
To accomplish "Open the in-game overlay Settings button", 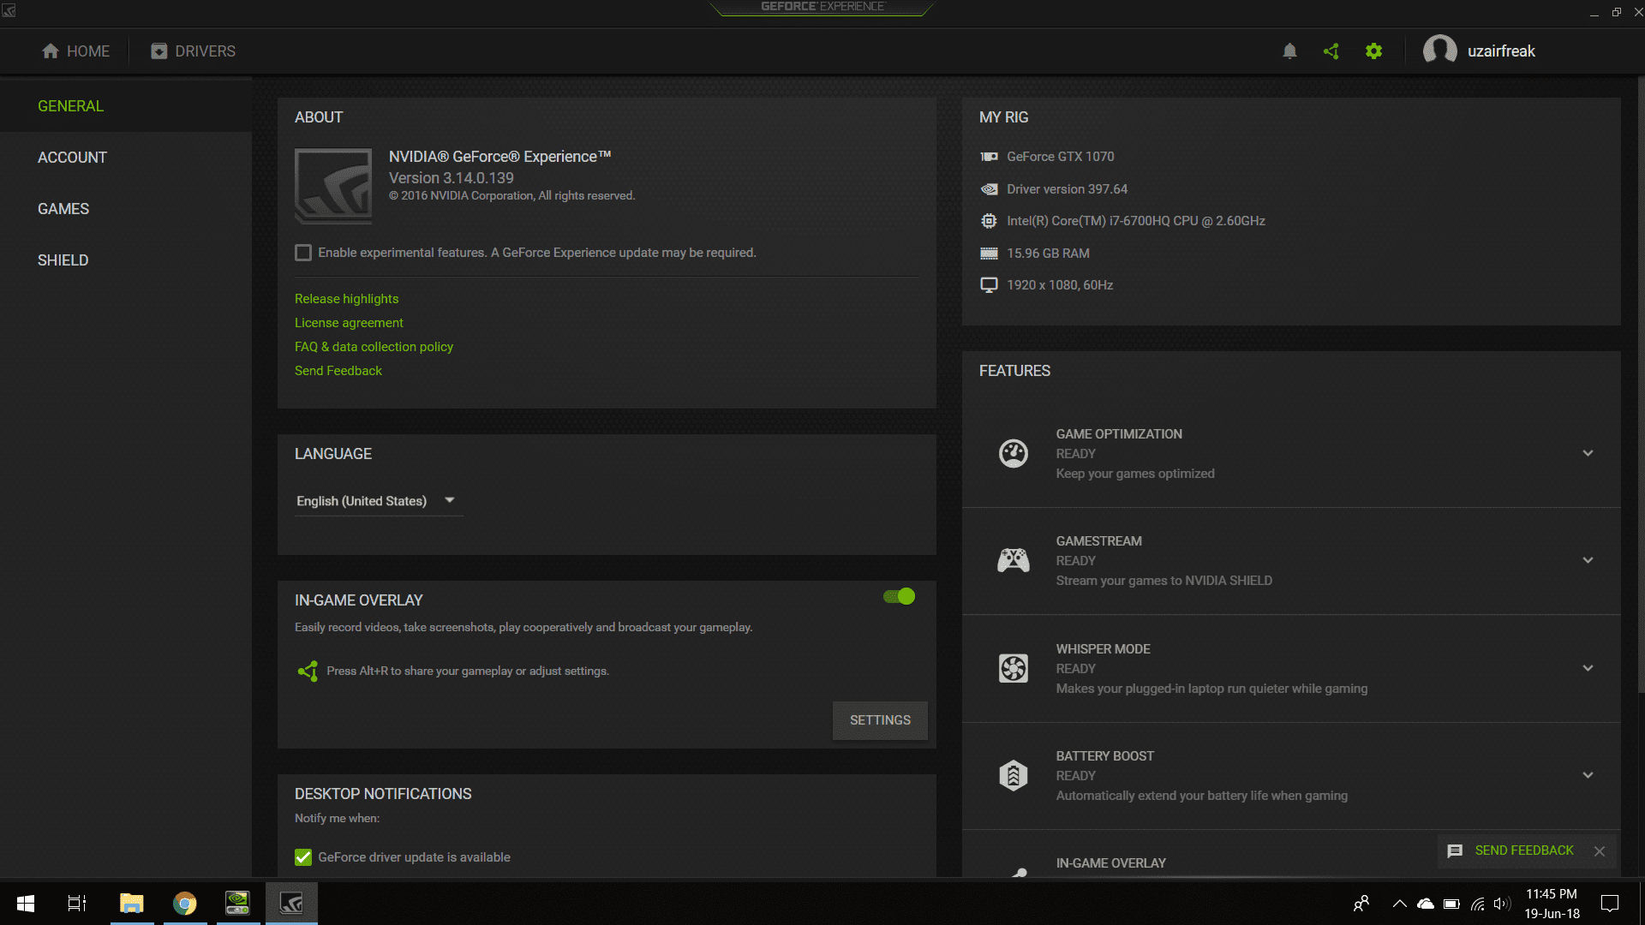I will tap(879, 720).
